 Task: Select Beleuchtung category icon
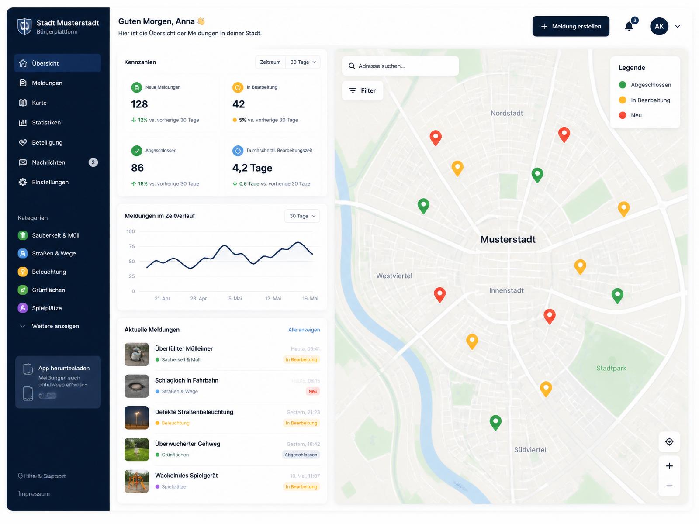23,272
